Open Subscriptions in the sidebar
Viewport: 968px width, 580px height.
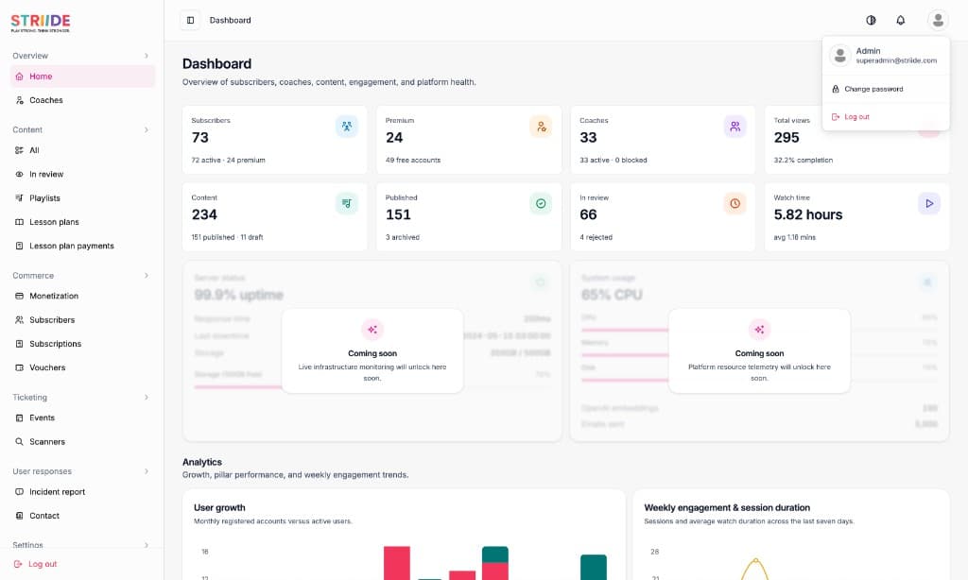tap(83, 344)
